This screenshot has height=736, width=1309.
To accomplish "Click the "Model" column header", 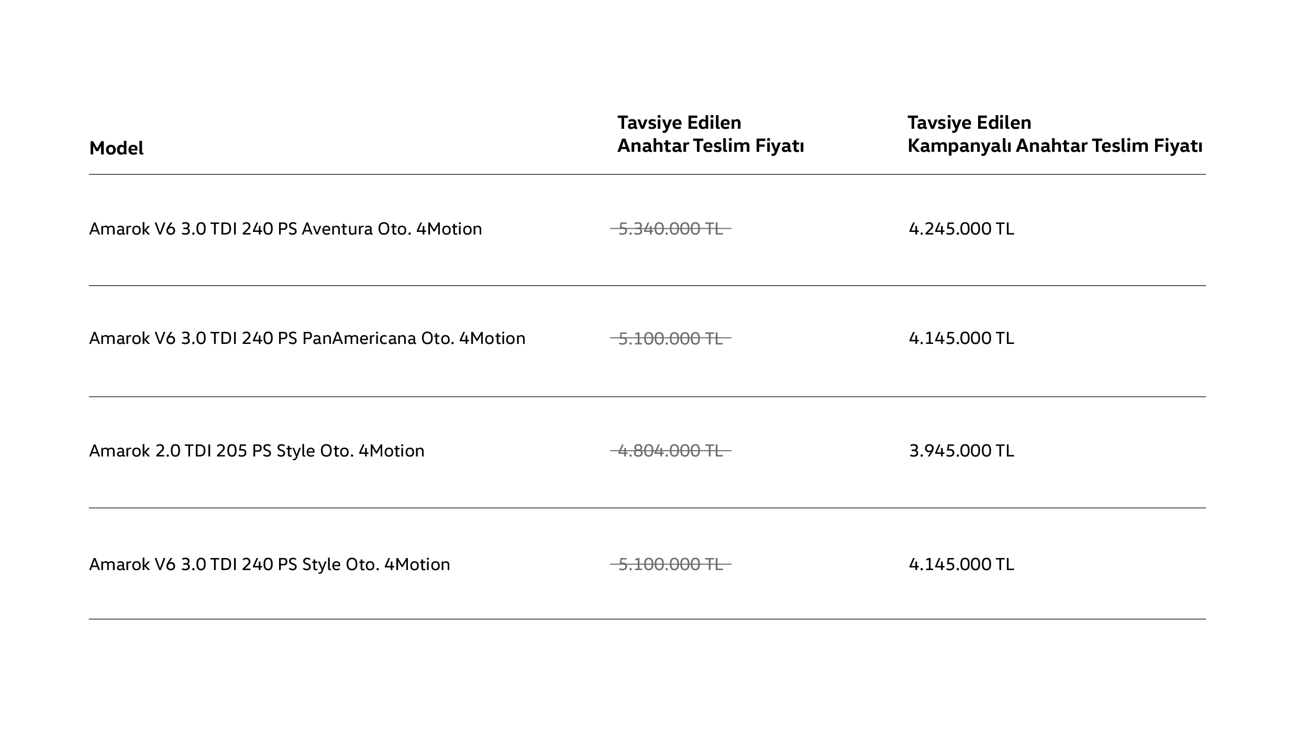I will tap(116, 148).
